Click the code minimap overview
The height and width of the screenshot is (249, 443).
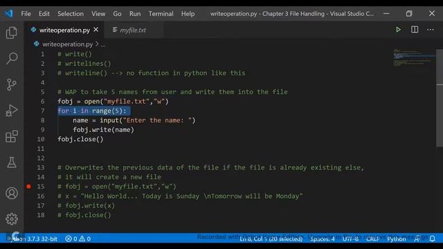coord(414,58)
